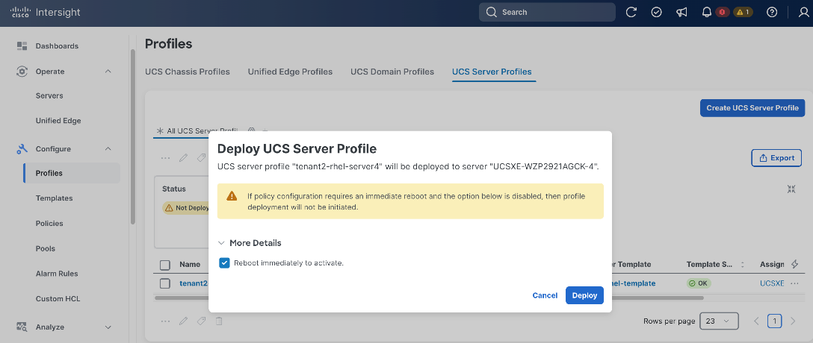Toggle the select-all checkbox in Name header
The width and height of the screenshot is (813, 343).
(165, 265)
